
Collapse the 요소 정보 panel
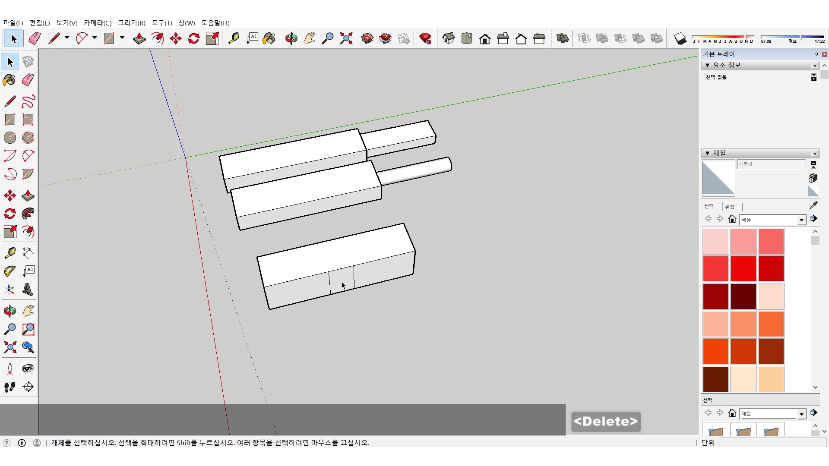707,65
